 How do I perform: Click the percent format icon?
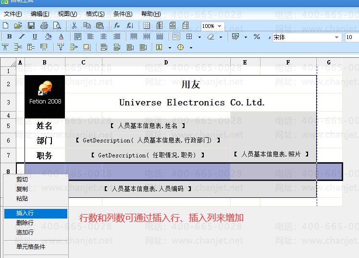(x=257, y=37)
